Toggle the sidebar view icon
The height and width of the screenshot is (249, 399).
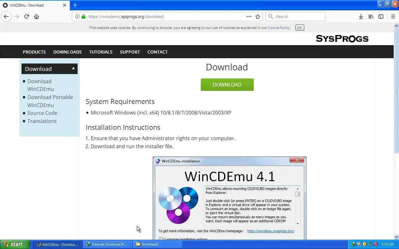(x=381, y=16)
